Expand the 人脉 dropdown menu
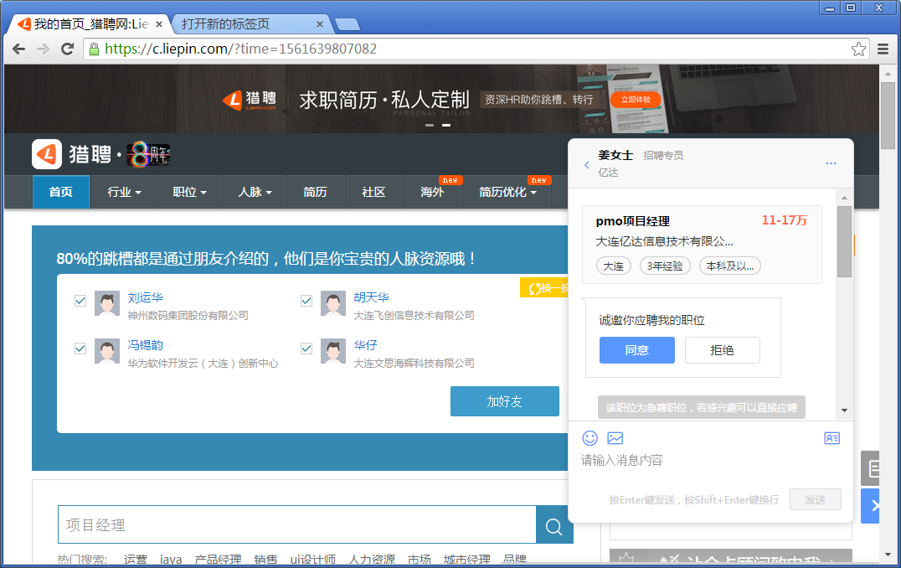This screenshot has width=901, height=568. [x=255, y=192]
